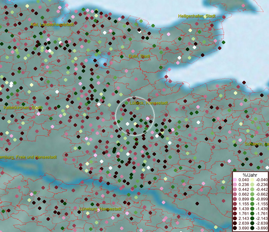This screenshot has height=232, width=269.
Task: Pick the -2.143 dark green swatch
Action: [252, 218]
